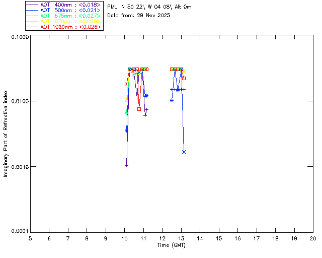The height and width of the screenshot is (258, 322).
Task: Click the AOT 400nm legend entry
Action: [x=64, y=5]
